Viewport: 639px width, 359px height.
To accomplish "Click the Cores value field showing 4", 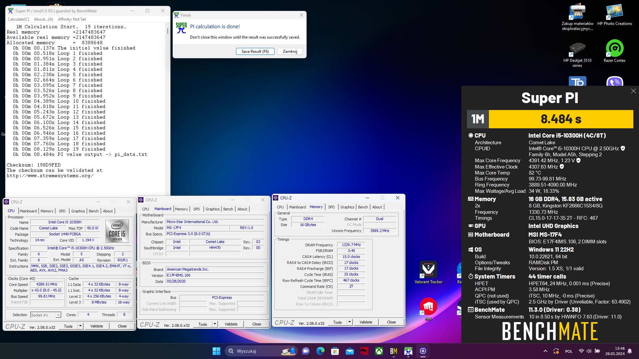I will tap(88, 315).
